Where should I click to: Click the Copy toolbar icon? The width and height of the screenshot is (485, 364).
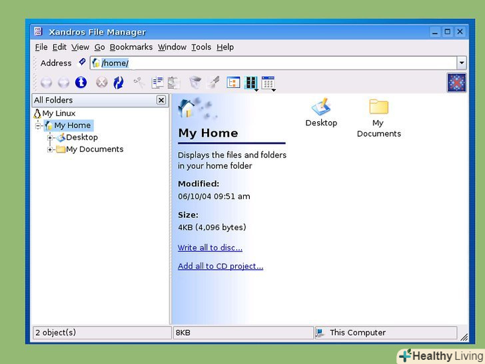(157, 83)
